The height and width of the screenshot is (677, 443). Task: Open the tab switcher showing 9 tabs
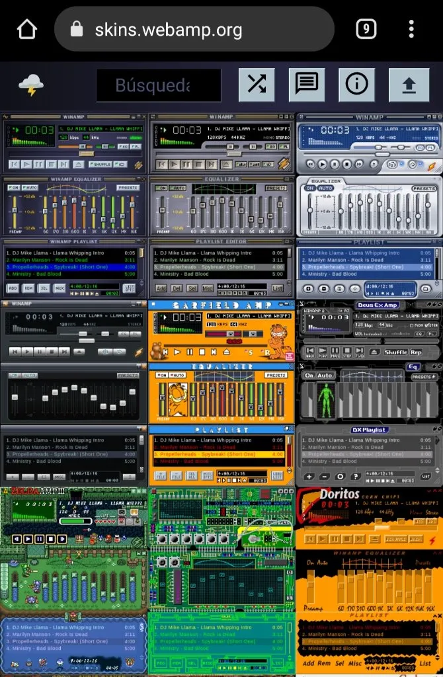tap(366, 29)
